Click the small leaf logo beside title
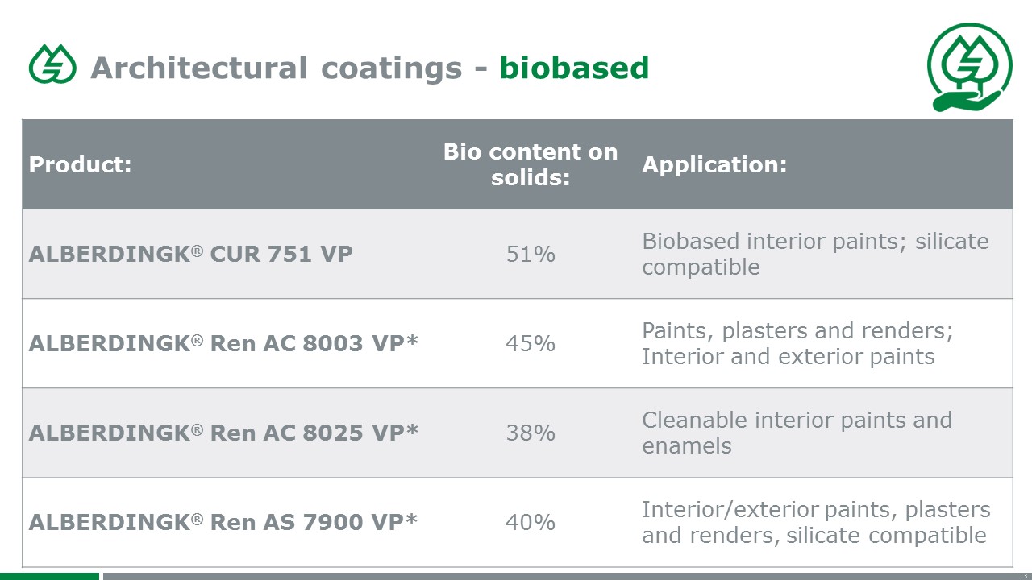This screenshot has height=580, width=1032. pos(52,64)
